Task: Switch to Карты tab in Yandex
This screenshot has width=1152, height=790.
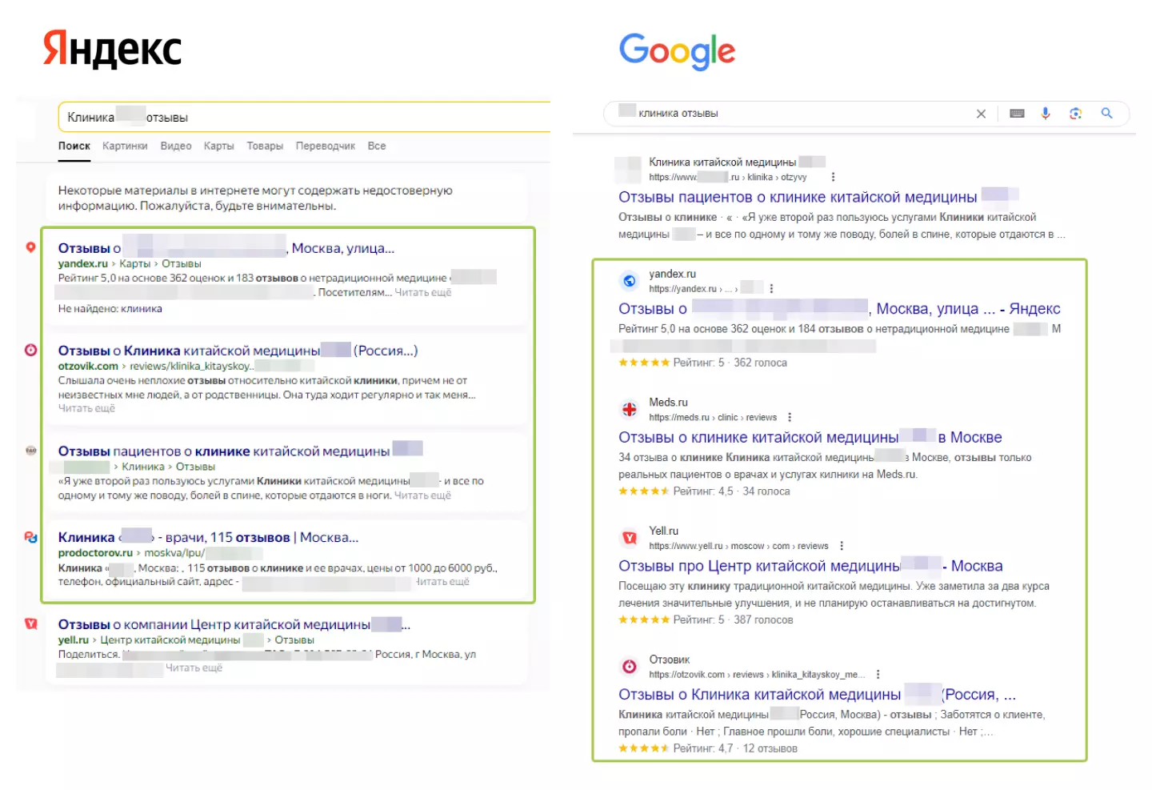Action: point(218,146)
